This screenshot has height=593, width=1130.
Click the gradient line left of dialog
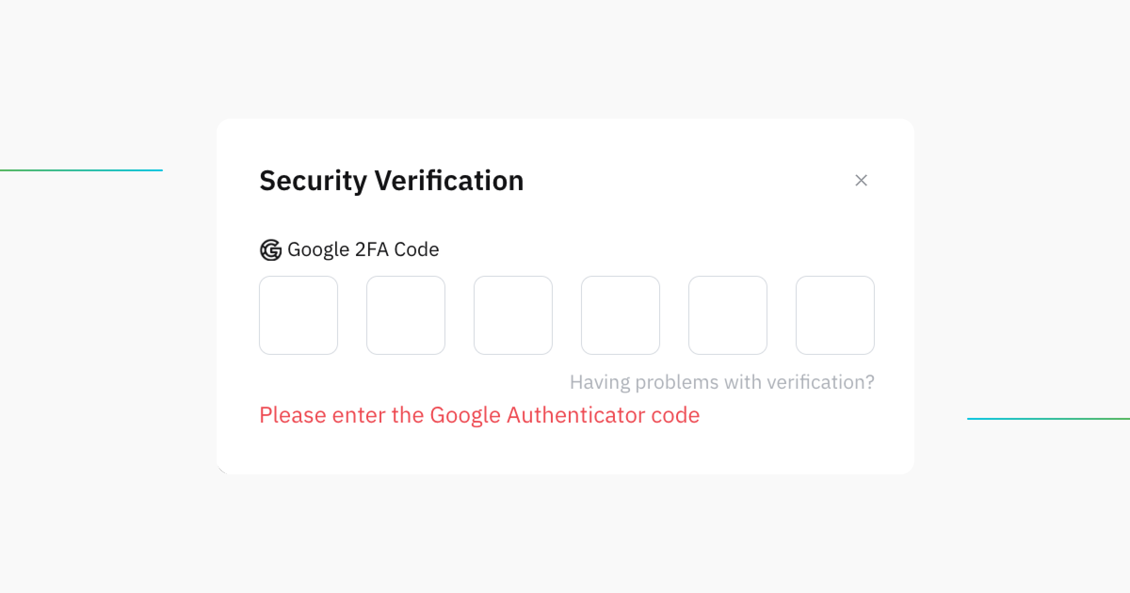[x=81, y=170]
